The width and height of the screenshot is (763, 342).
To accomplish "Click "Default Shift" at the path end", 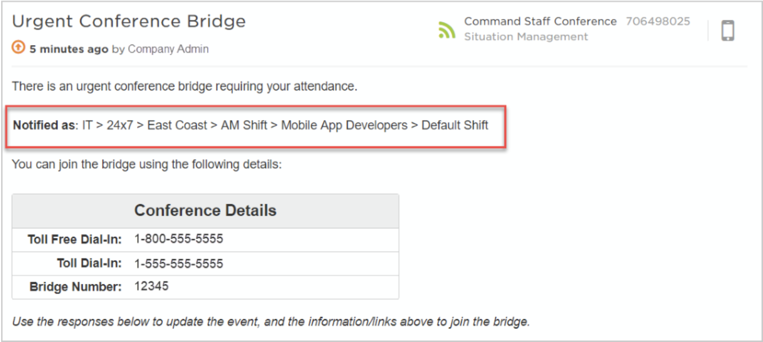I will tap(455, 125).
